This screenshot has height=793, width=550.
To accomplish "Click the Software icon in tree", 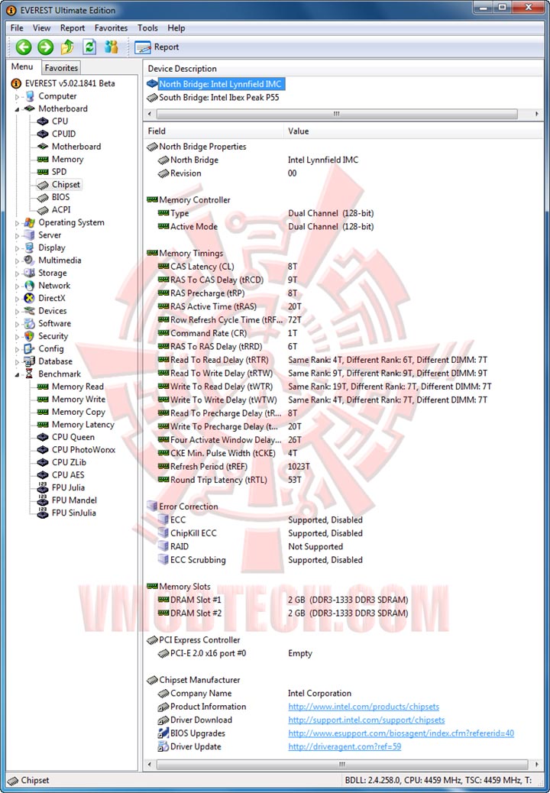I will pos(29,324).
